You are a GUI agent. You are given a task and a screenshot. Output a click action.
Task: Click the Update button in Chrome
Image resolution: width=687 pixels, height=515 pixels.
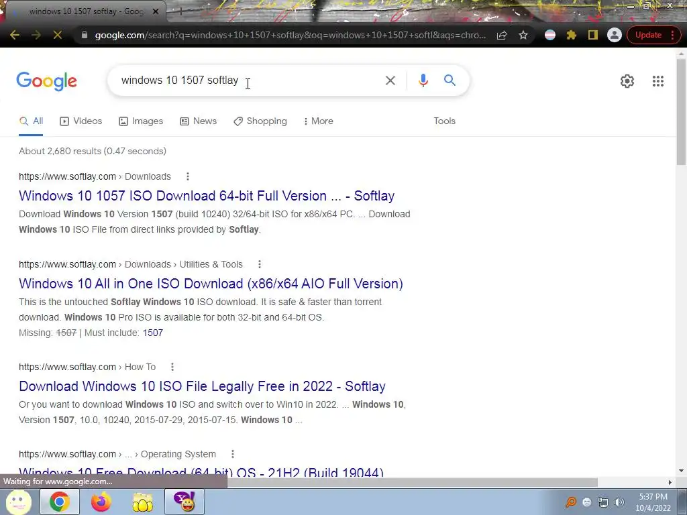pos(648,35)
